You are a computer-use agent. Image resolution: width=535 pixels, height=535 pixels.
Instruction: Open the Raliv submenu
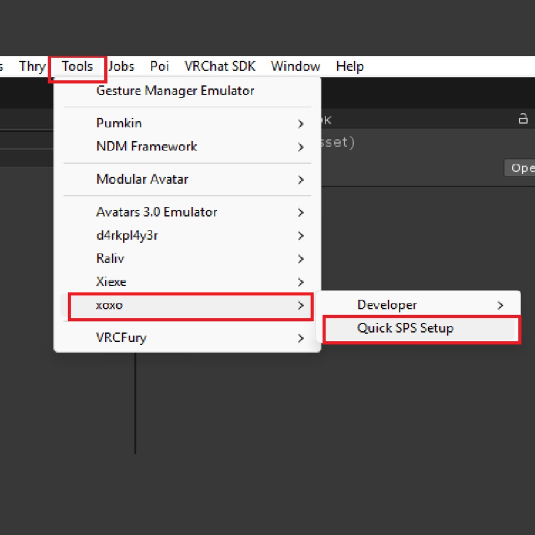point(187,258)
